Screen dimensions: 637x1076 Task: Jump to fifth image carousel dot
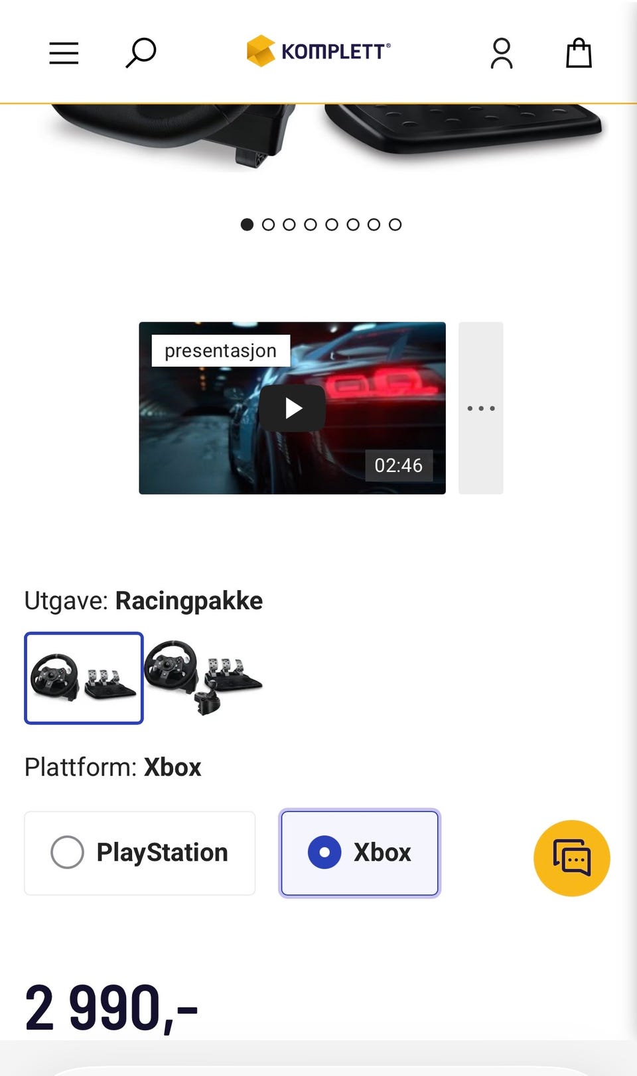click(x=332, y=225)
